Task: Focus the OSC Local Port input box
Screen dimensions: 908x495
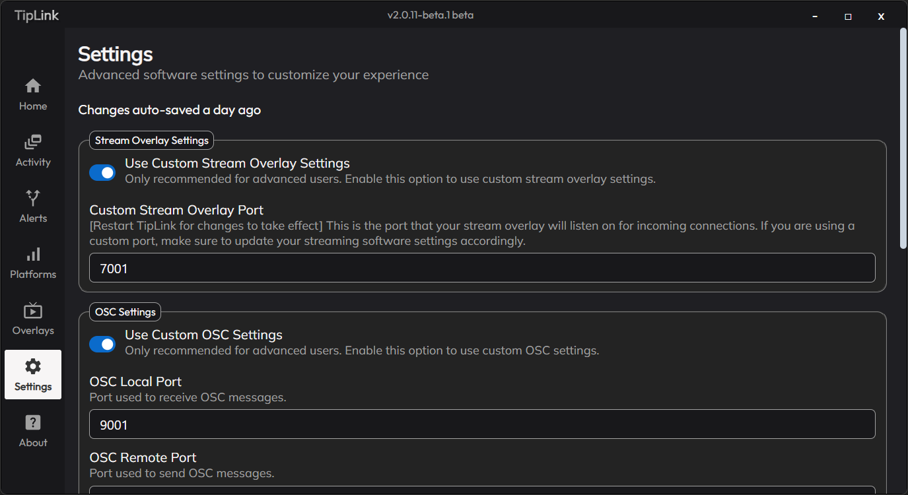Action: tap(482, 424)
